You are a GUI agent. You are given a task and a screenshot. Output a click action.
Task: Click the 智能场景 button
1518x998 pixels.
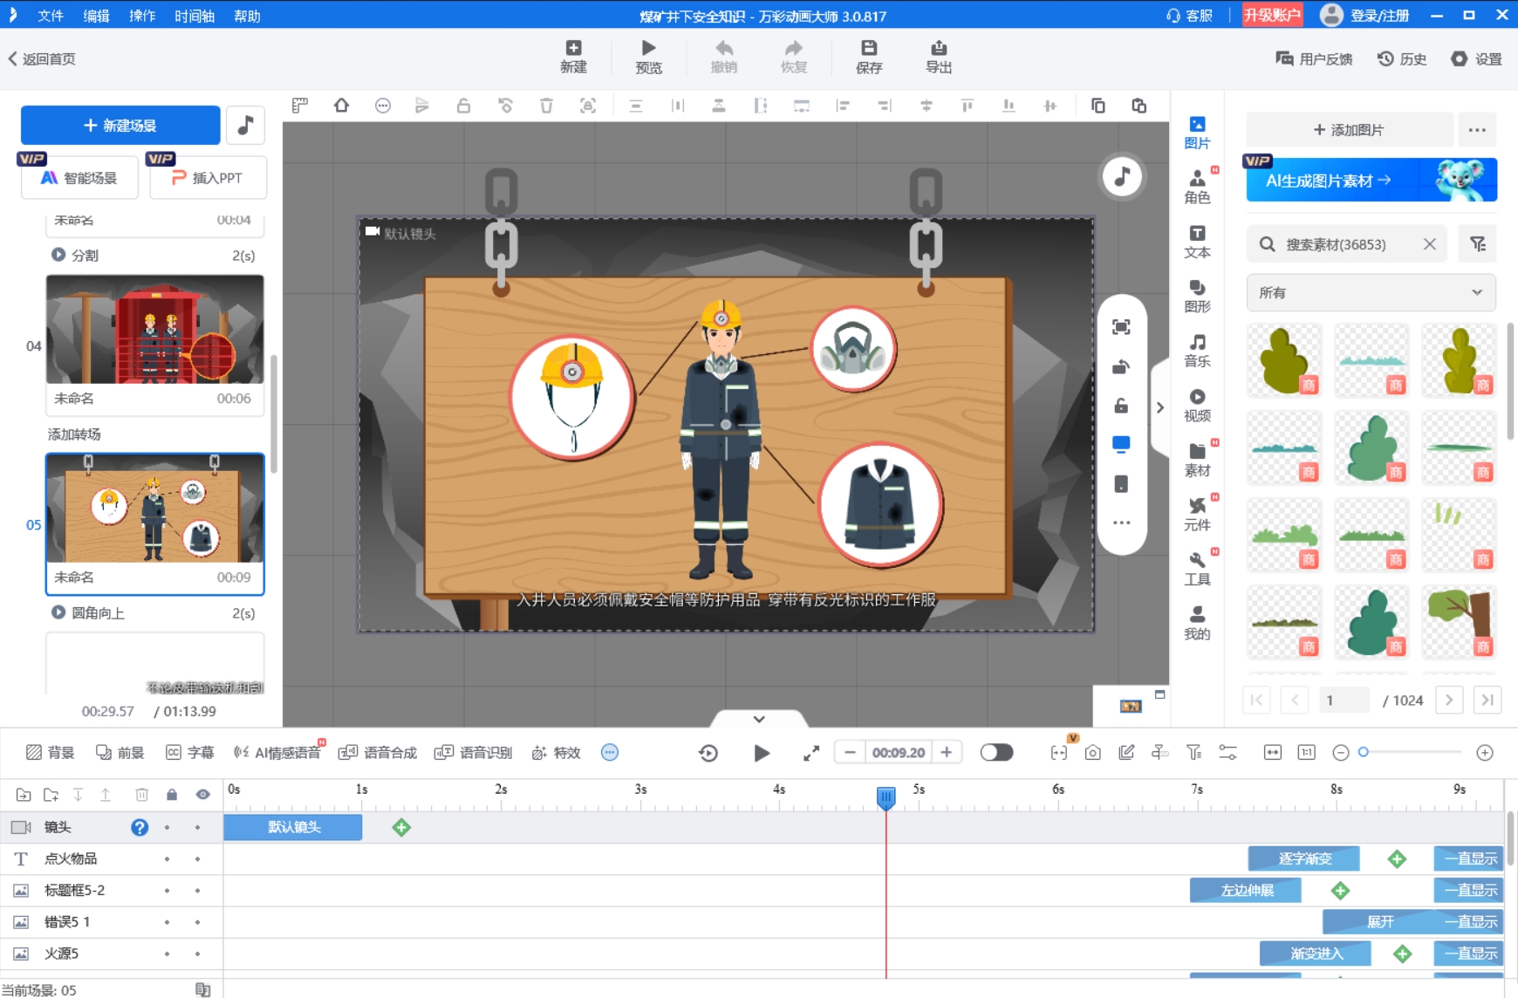79,178
